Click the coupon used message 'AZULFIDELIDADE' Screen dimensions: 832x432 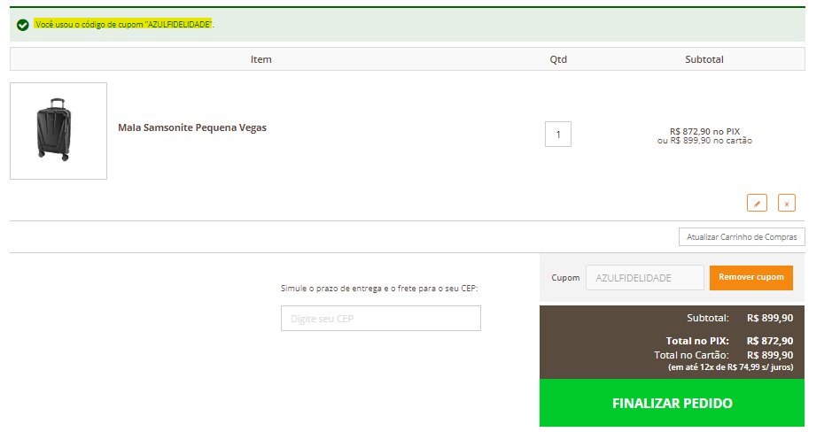point(124,25)
